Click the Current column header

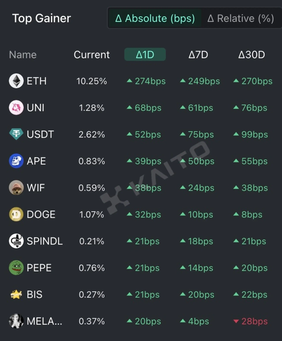click(x=92, y=55)
